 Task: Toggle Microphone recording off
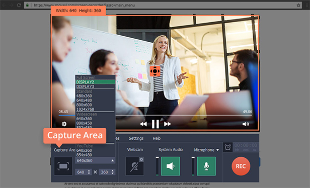[206, 166]
